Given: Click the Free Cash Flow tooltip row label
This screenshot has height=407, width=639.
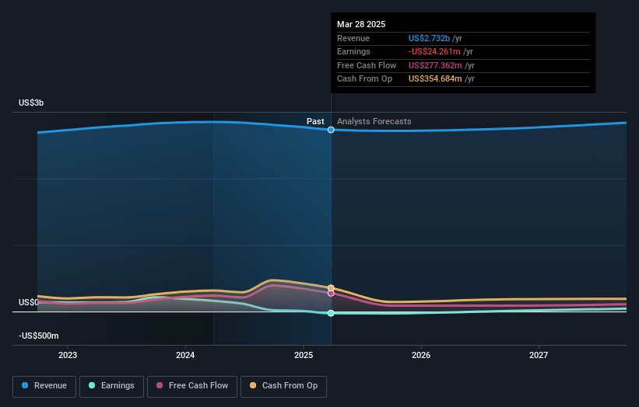Looking at the screenshot, I should (x=367, y=65).
